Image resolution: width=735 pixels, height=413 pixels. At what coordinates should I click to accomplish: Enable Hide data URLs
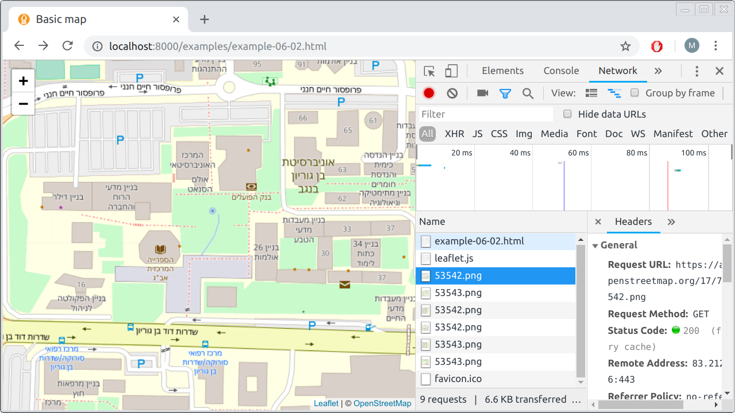[567, 114]
